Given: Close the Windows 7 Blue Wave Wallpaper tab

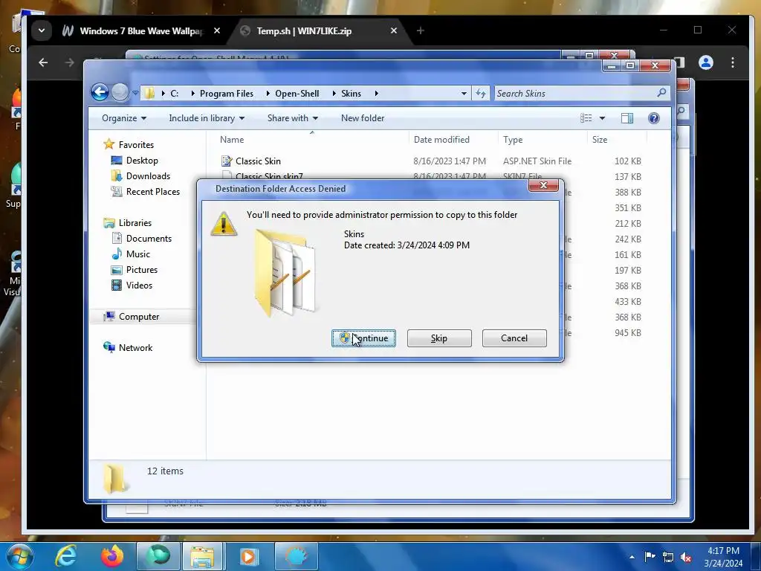Looking at the screenshot, I should click(217, 30).
